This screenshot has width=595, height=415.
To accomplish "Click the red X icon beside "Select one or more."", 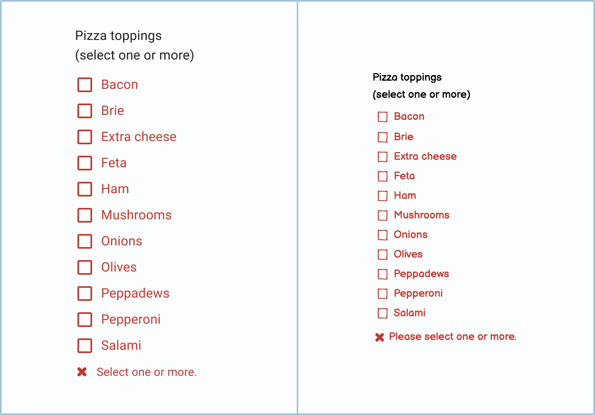I will (82, 372).
